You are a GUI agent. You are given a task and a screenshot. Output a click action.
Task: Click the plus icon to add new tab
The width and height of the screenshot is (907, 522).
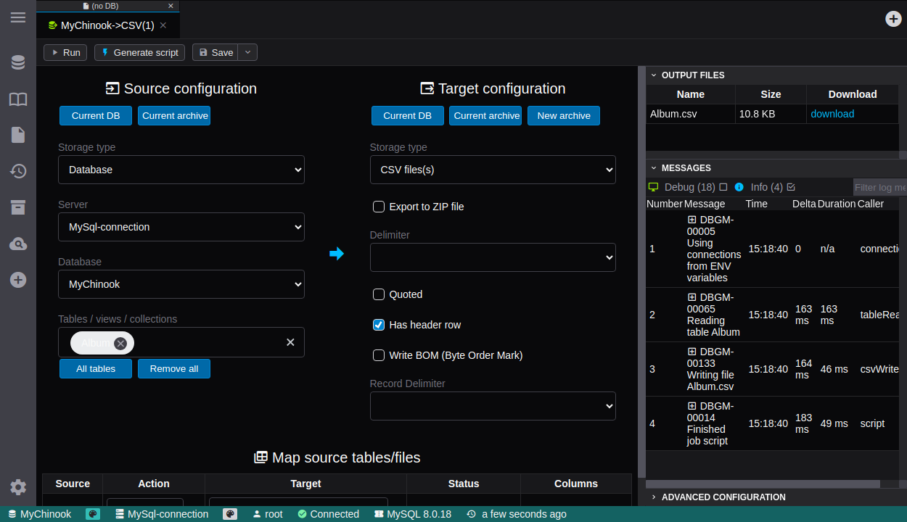(x=893, y=19)
